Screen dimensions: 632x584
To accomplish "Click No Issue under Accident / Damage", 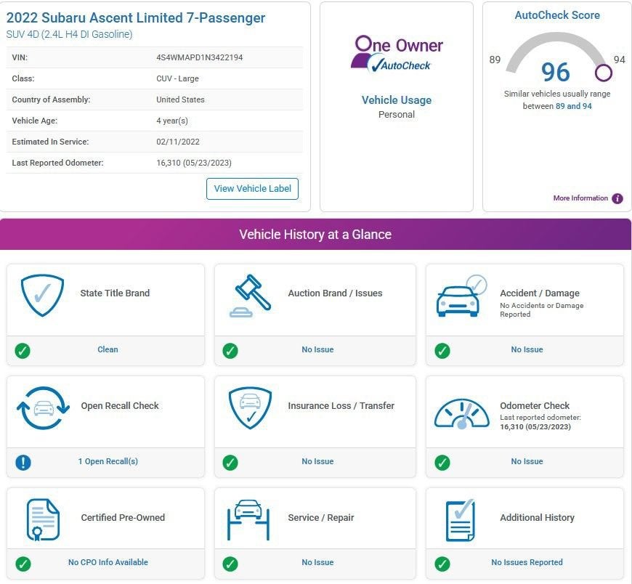I will pyautogui.click(x=527, y=349).
